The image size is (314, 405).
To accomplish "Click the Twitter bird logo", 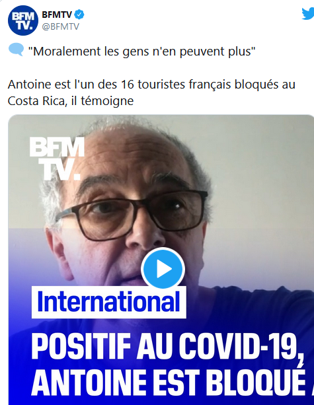I will [x=308, y=13].
